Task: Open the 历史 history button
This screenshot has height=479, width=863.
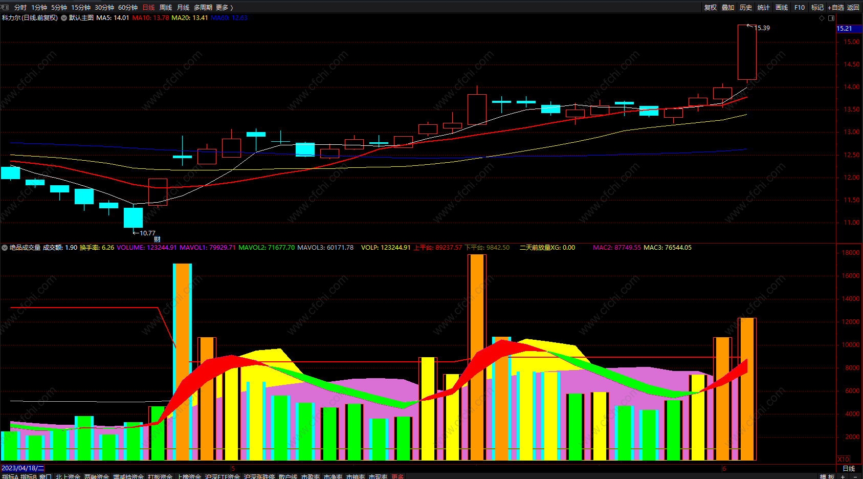Action: (746, 8)
